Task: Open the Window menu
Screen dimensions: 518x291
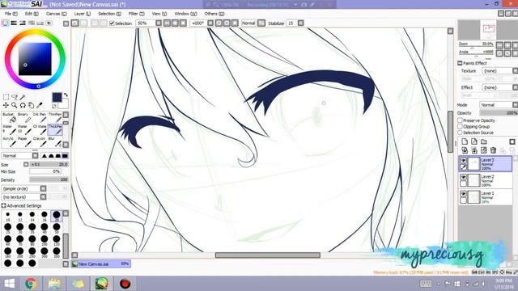Action: pos(185,14)
